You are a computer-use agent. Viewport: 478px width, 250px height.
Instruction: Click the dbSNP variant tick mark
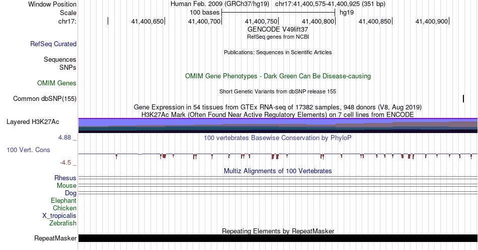[463, 98]
